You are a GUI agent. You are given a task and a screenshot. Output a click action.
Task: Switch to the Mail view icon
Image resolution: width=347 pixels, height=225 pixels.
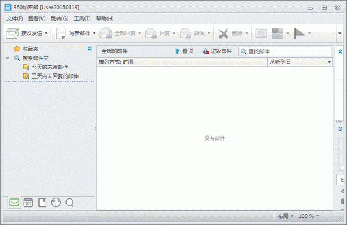pyautogui.click(x=14, y=202)
